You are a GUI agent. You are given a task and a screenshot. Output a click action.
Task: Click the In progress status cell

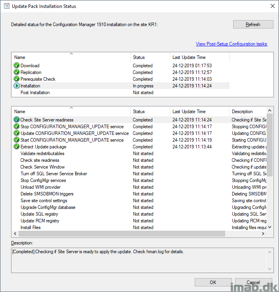(x=143, y=86)
